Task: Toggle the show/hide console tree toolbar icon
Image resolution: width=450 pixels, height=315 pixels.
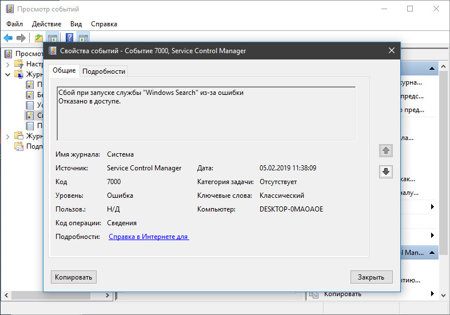Action: pyautogui.click(x=52, y=38)
